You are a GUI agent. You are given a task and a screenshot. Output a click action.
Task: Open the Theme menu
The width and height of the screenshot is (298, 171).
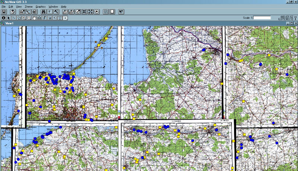(28, 7)
